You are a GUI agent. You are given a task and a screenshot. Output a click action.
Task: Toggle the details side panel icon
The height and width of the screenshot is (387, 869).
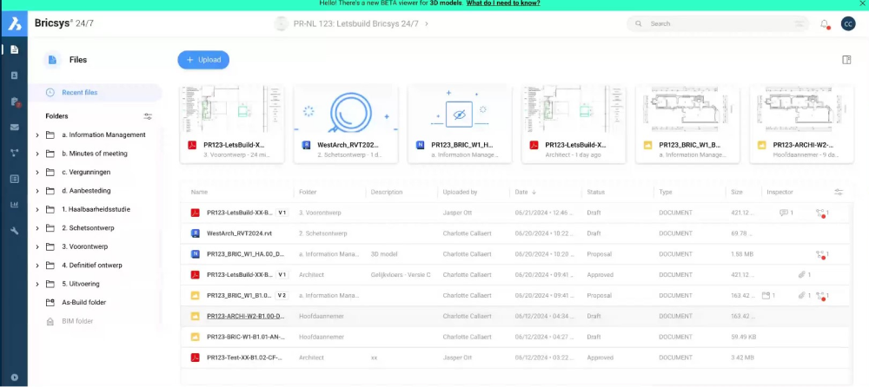846,60
